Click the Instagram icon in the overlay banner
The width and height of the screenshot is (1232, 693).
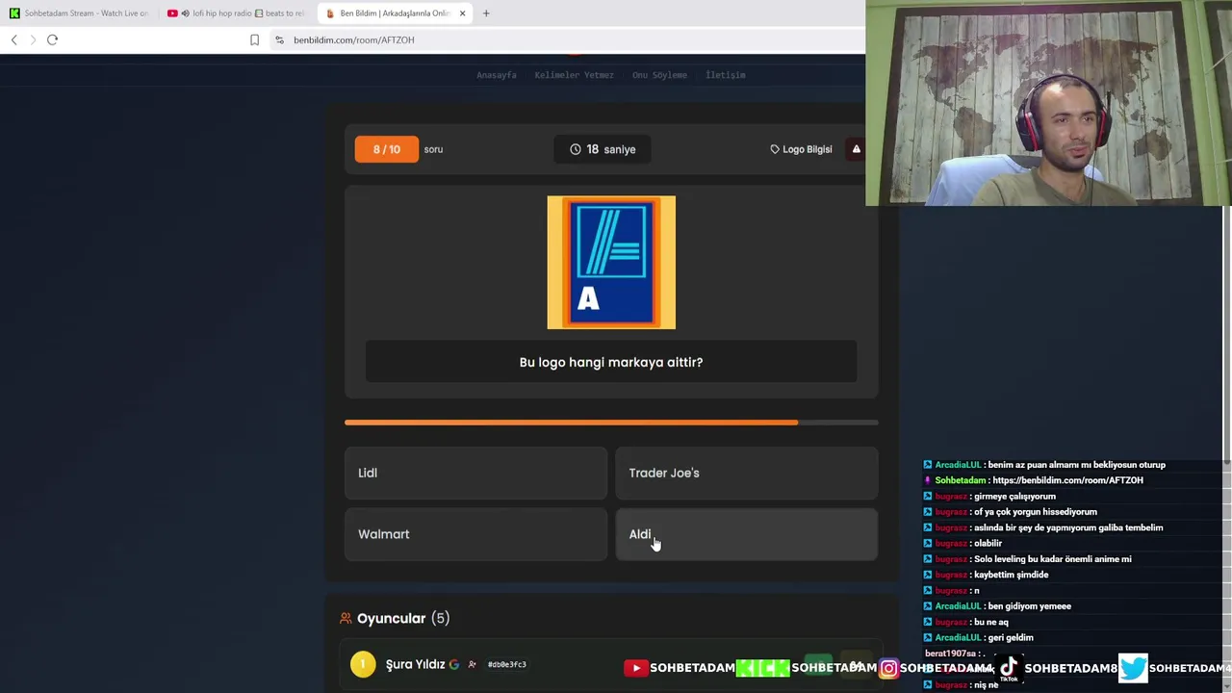tap(888, 668)
